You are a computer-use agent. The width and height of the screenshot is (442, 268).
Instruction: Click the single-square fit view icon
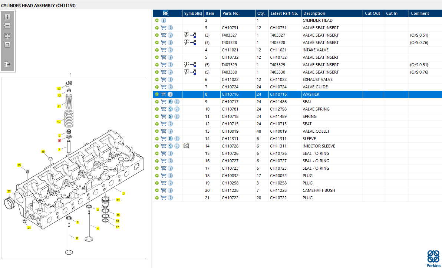(x=7, y=45)
